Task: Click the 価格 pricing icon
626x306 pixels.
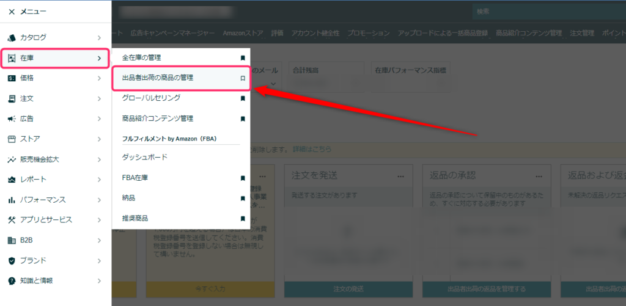Action: click(12, 78)
